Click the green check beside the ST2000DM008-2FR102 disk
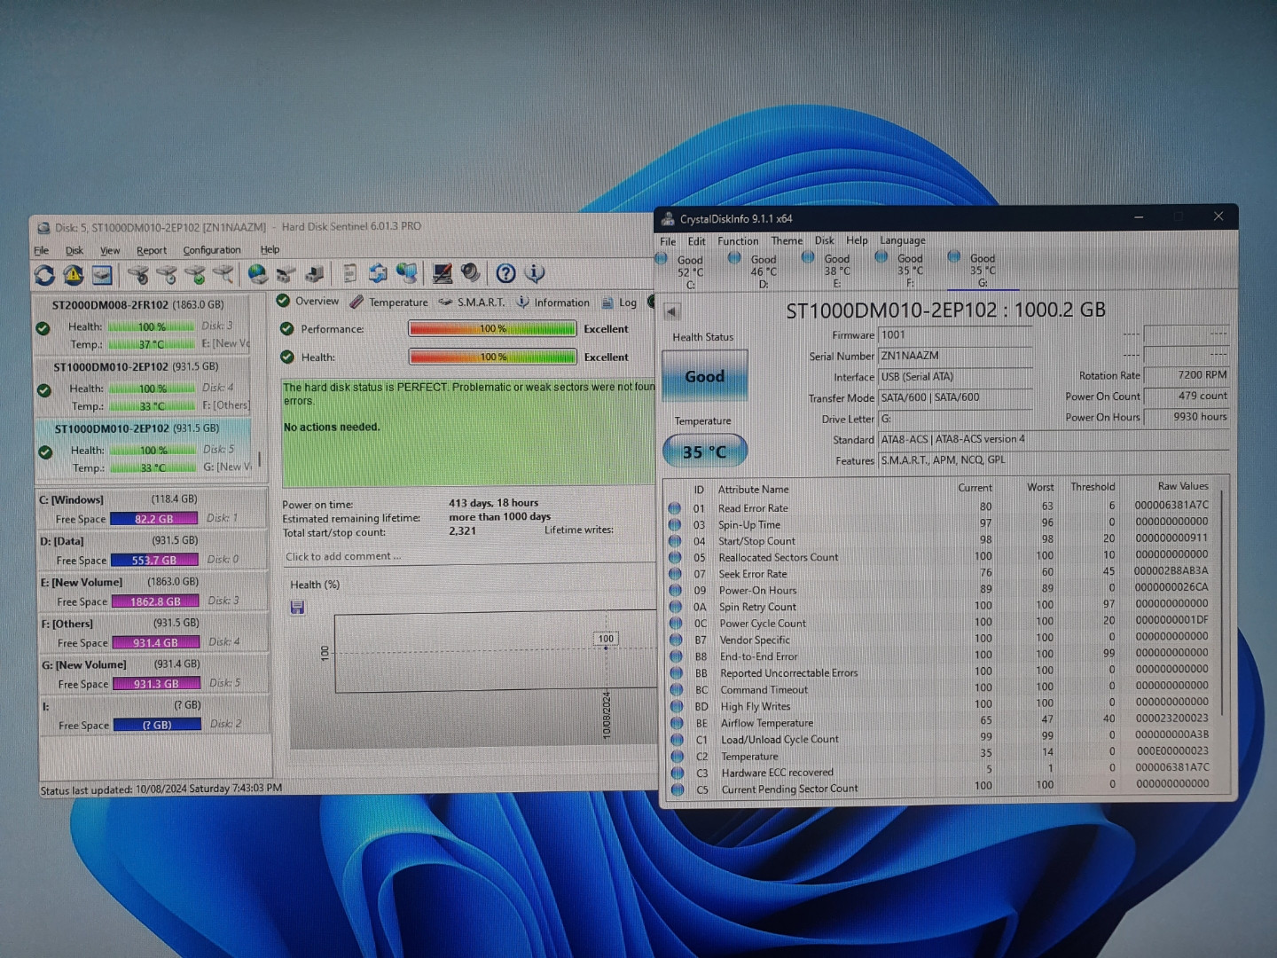This screenshot has width=1277, height=958. 43,329
